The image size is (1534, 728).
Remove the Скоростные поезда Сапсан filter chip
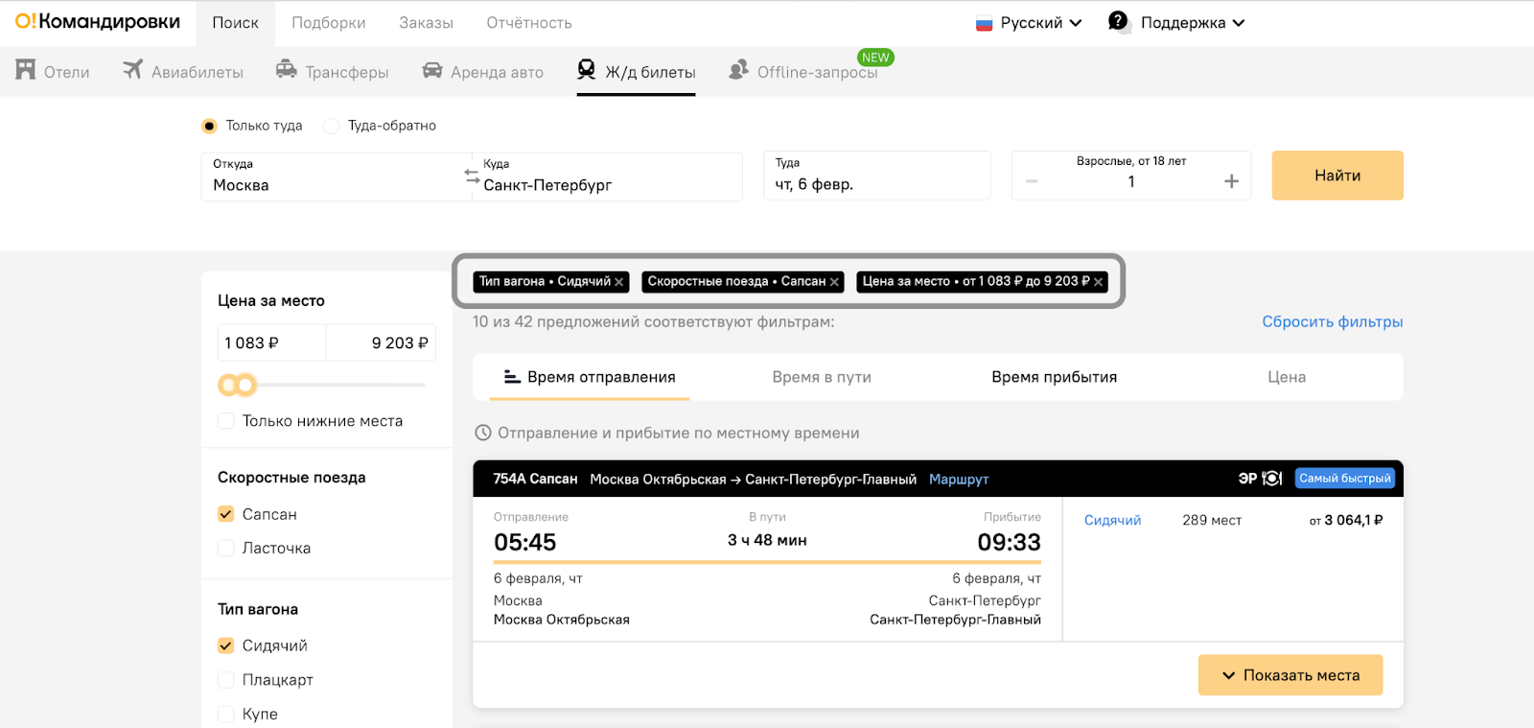pyautogui.click(x=834, y=282)
